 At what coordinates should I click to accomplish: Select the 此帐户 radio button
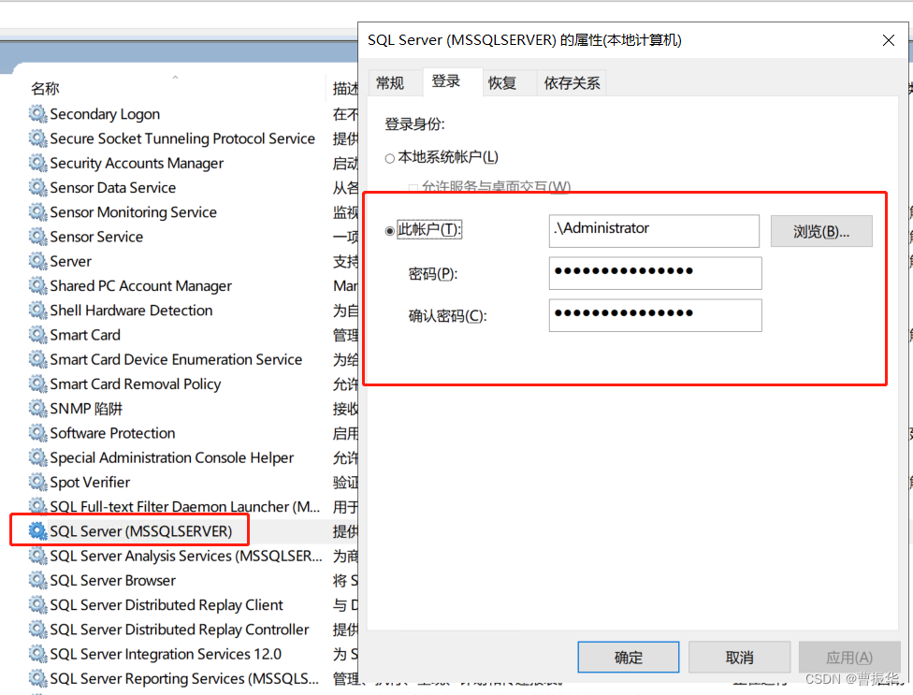coord(389,231)
